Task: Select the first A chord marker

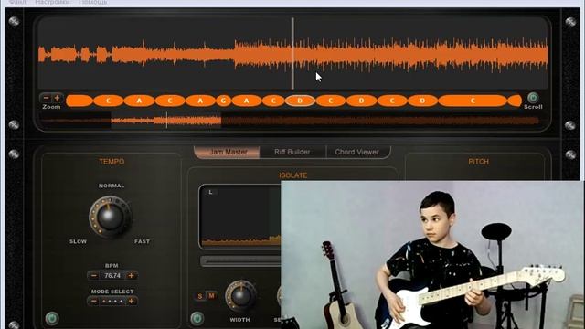Action: [139, 101]
